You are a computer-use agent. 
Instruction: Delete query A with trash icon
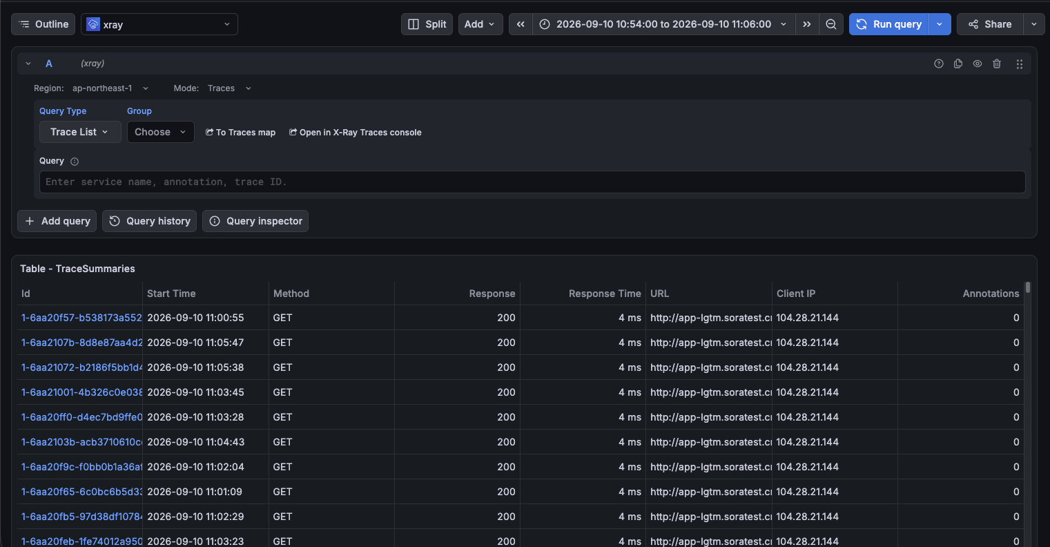click(x=997, y=64)
